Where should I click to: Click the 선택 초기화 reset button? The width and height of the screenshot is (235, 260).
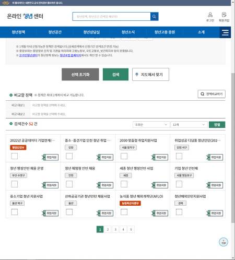point(80,75)
